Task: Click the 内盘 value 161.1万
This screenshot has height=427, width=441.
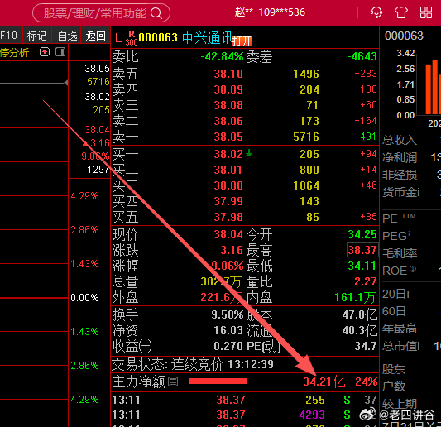Action: click(355, 297)
